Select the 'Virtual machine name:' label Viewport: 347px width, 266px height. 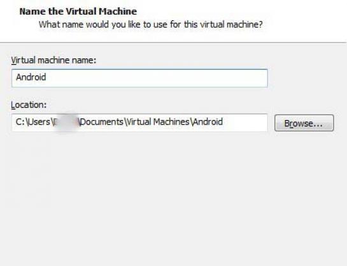(53, 60)
